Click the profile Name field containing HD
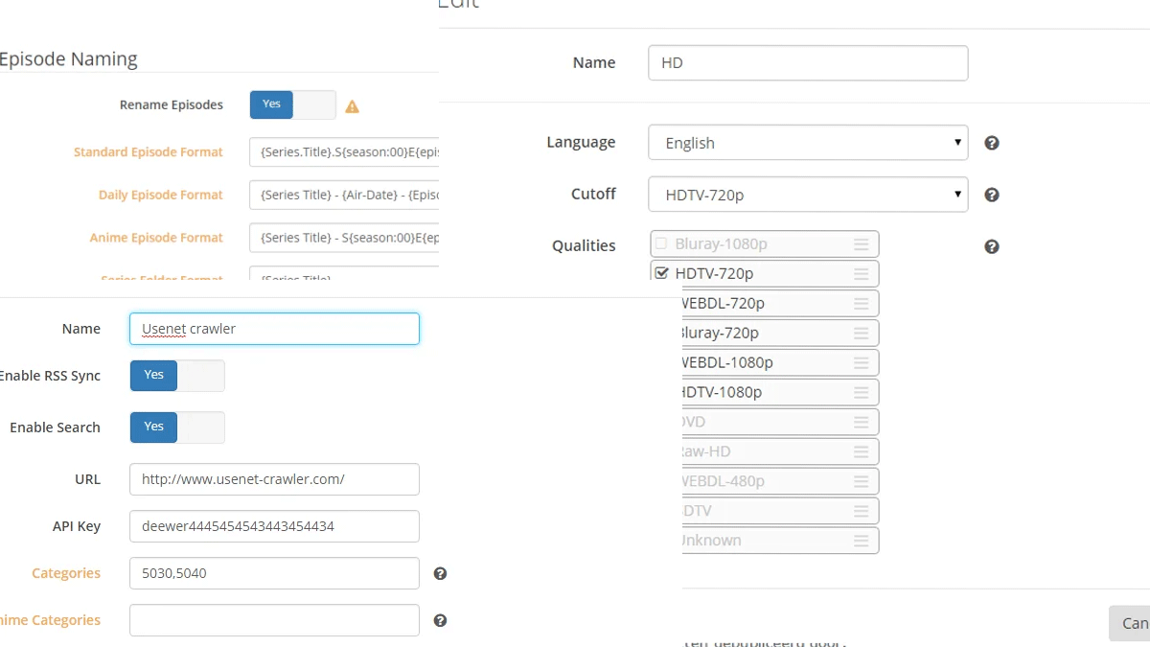The width and height of the screenshot is (1150, 647). click(x=807, y=63)
